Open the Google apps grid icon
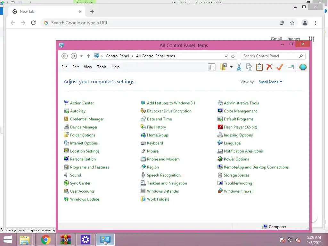The width and height of the screenshot is (328, 246). click(311, 38)
